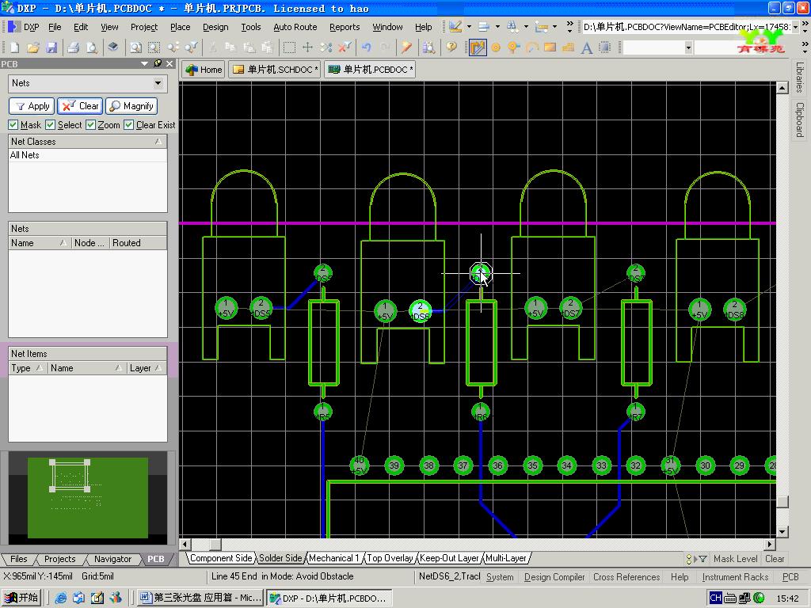This screenshot has height=608, width=811.
Task: Place a polygon pour icon
Action: pyautogui.click(x=568, y=47)
